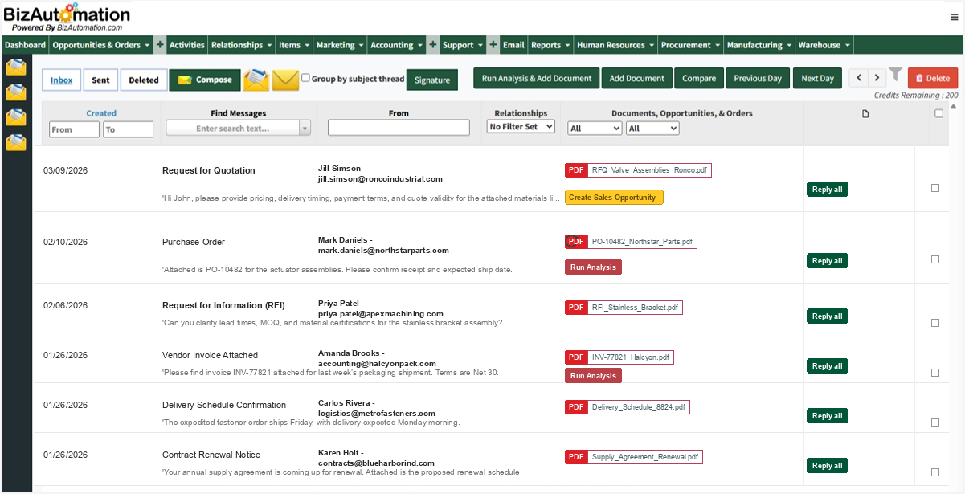This screenshot has height=494, width=965.
Task: Click the plus icon after Support menu
Action: pos(493,45)
